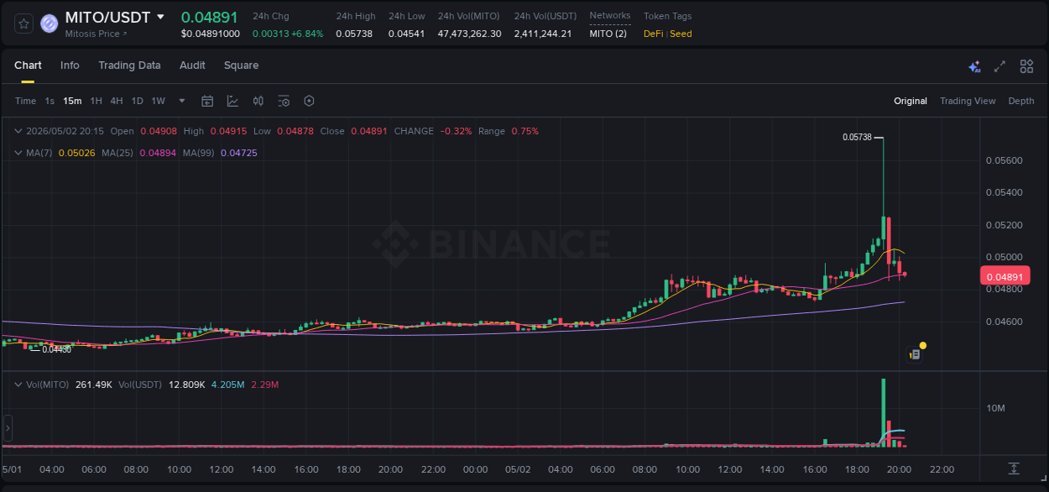1049x492 pixels.
Task: Click the MA(99) purple value 0.04725
Action: tap(238, 153)
